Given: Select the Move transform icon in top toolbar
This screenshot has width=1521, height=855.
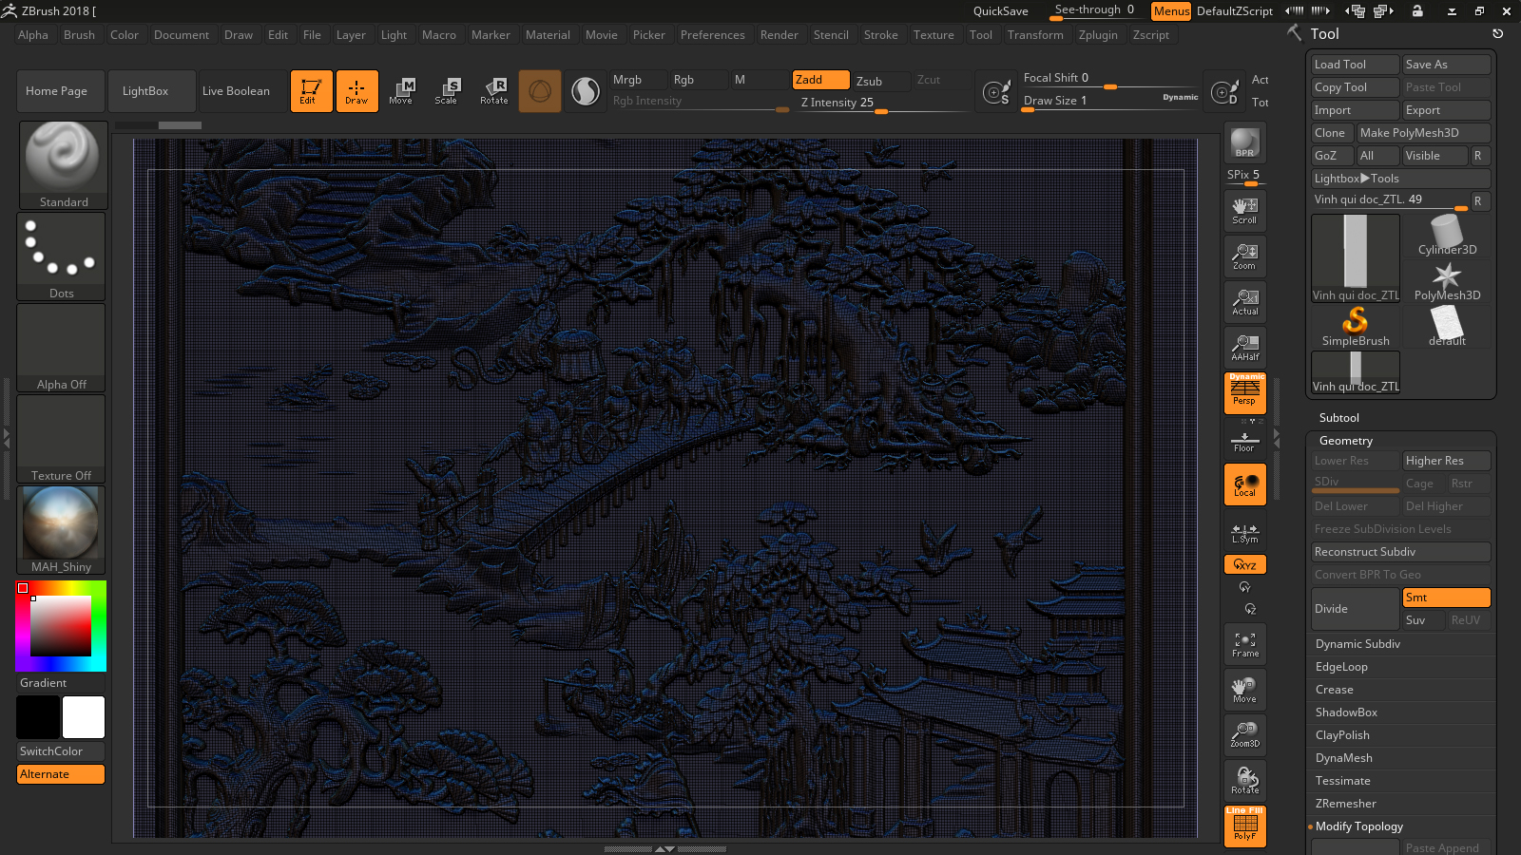Looking at the screenshot, I should coord(401,91).
